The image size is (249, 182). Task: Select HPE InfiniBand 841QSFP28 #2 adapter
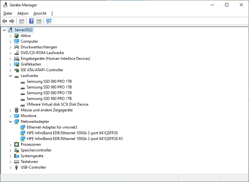point(75,139)
